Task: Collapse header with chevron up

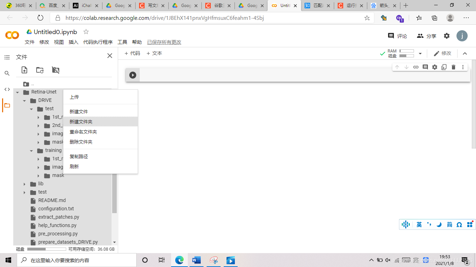Action: tap(465, 54)
